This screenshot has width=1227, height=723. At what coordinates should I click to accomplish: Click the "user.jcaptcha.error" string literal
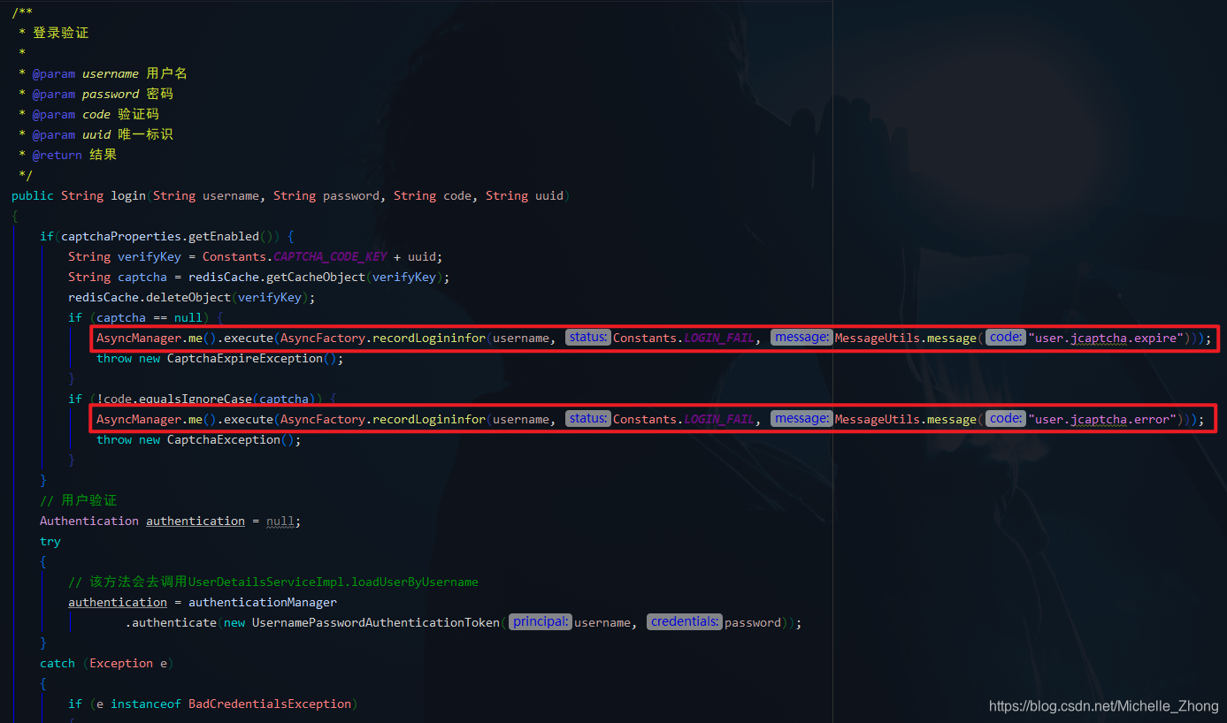[1103, 419]
